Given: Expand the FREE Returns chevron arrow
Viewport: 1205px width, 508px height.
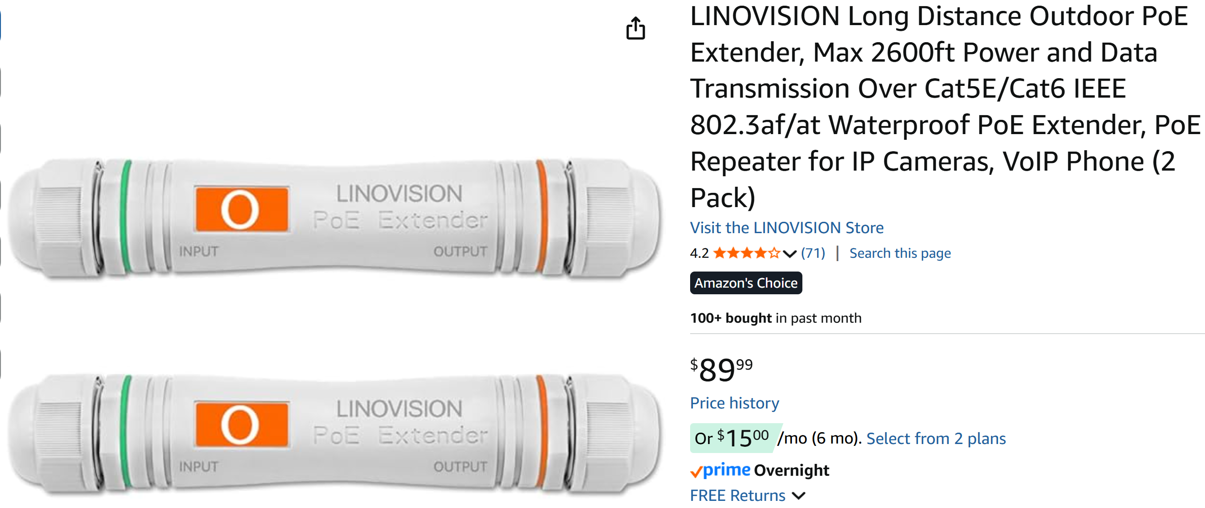Looking at the screenshot, I should click(799, 496).
